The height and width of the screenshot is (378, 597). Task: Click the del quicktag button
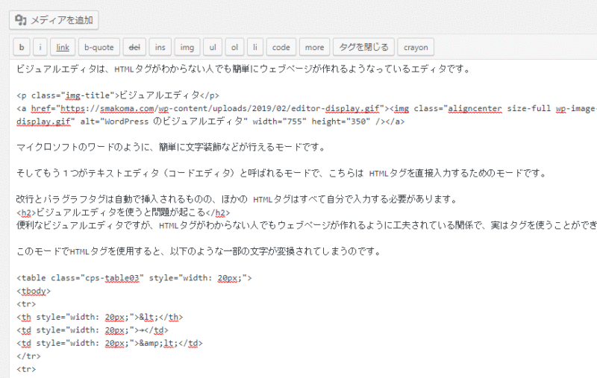[134, 47]
